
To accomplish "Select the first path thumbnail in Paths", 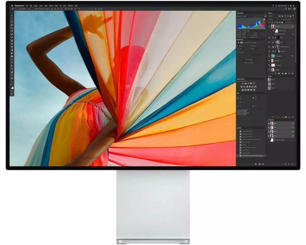I will (269, 80).
